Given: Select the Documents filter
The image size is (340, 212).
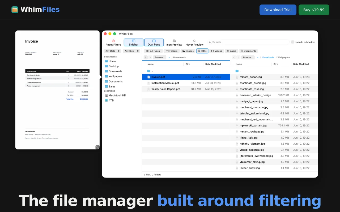Looking at the screenshot, I should (248, 51).
